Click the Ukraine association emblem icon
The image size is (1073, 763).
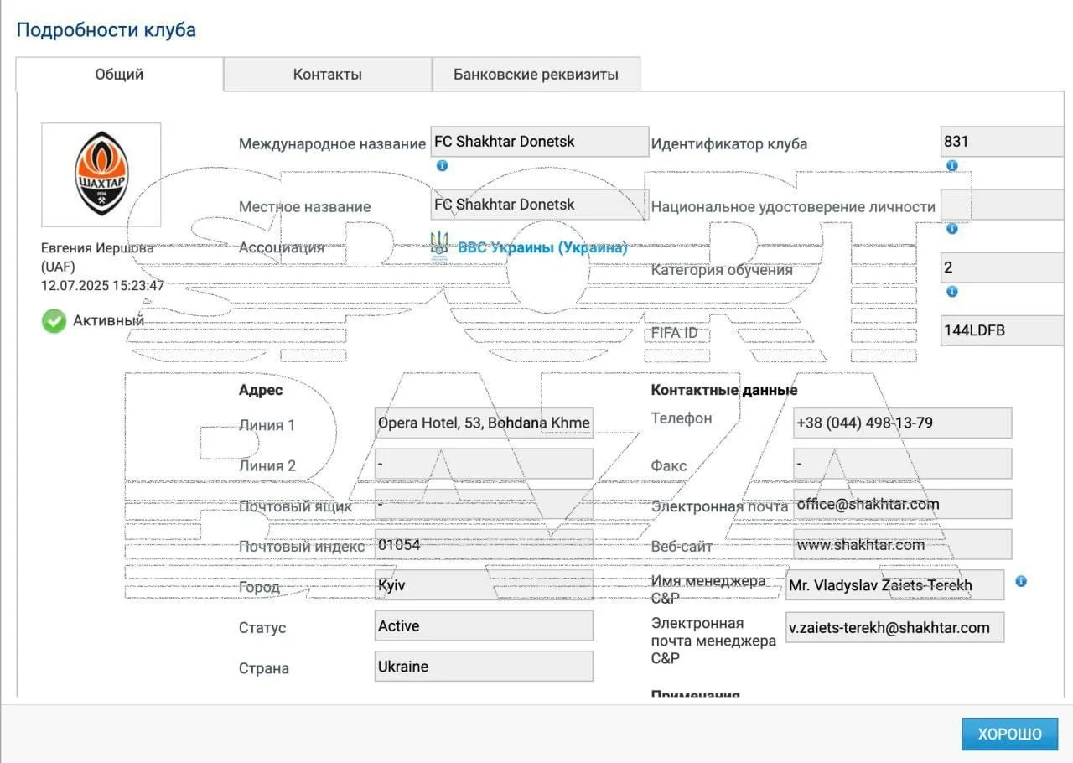pyautogui.click(x=439, y=247)
